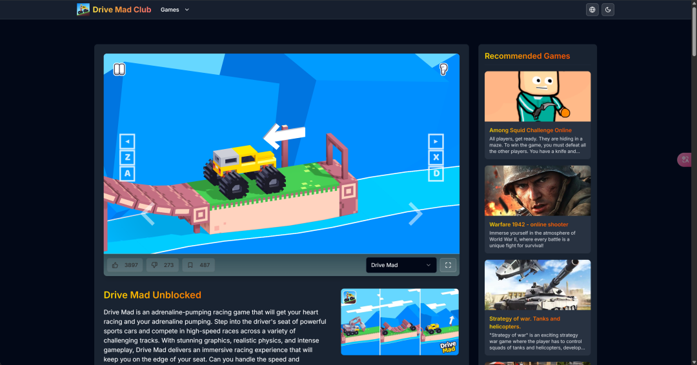The height and width of the screenshot is (365, 697).
Task: Click the Recommended Games heading
Action: 527,56
